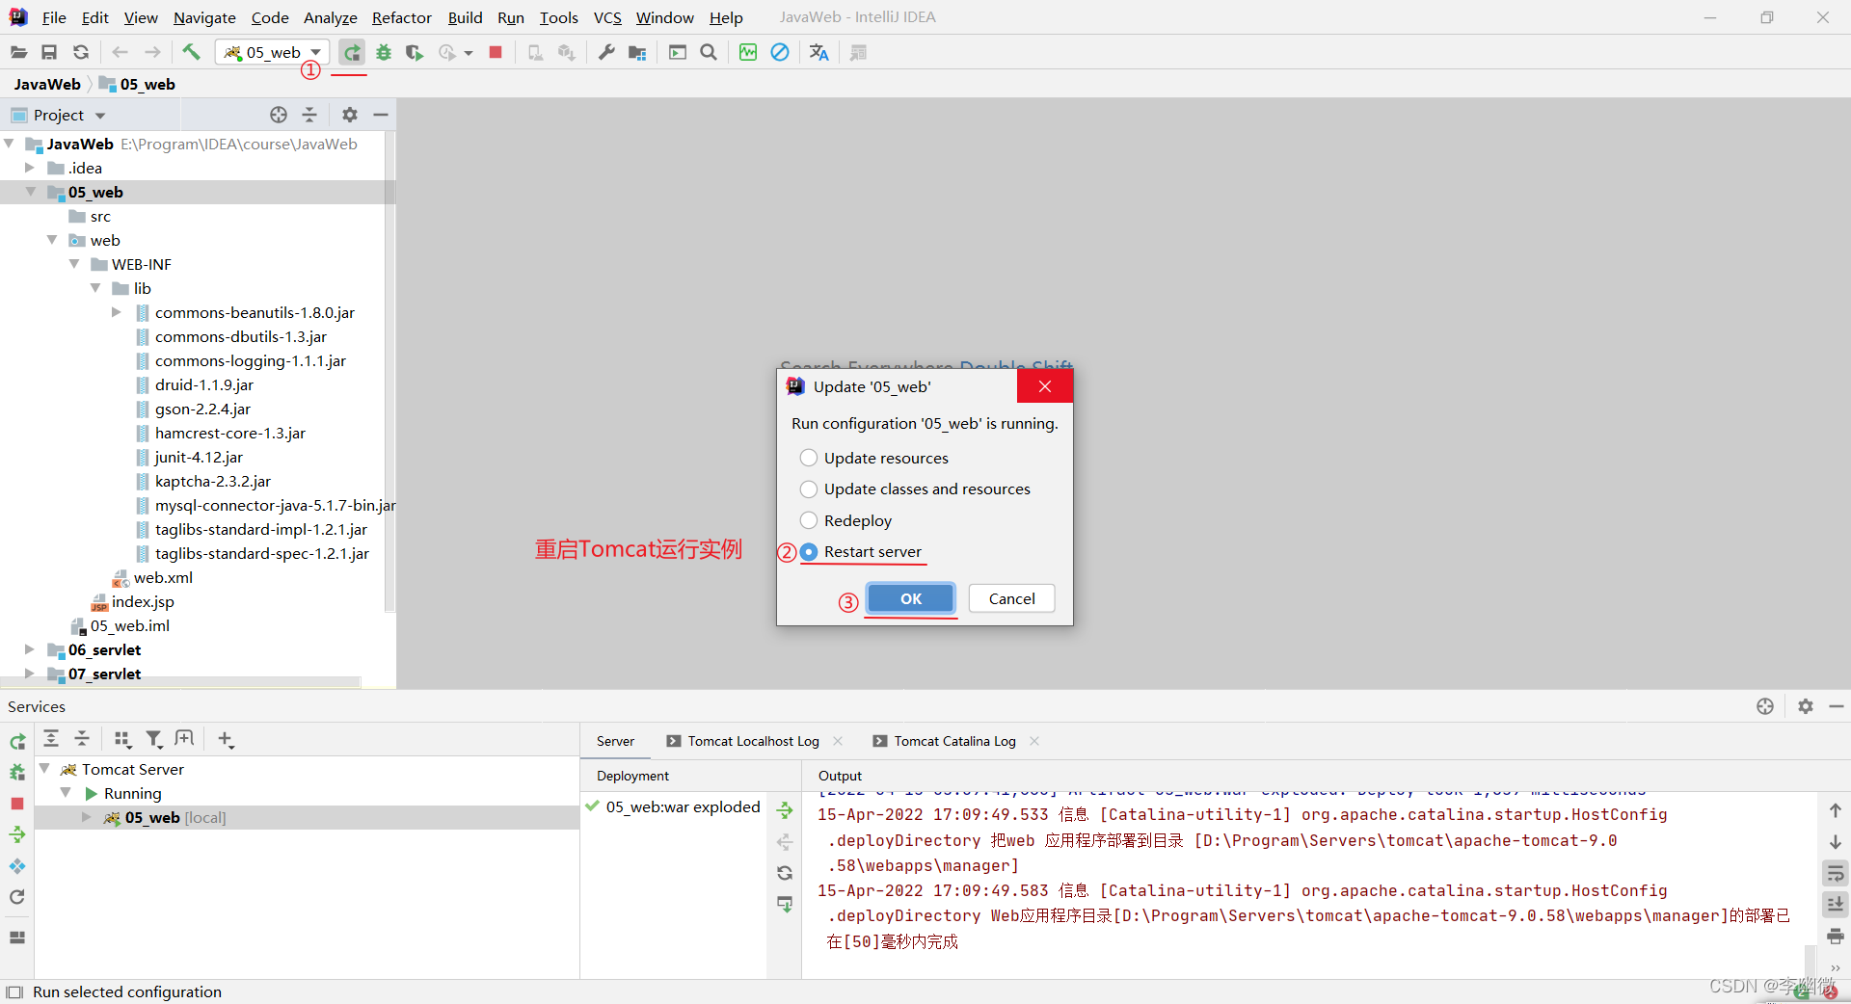
Task: Click the 05_web:war exploded deployment entry
Action: 683,806
